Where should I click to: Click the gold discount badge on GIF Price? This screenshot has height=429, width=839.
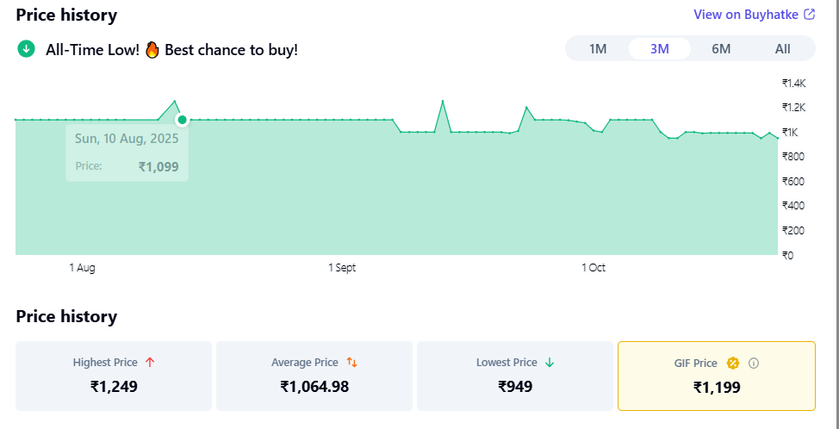coord(733,364)
